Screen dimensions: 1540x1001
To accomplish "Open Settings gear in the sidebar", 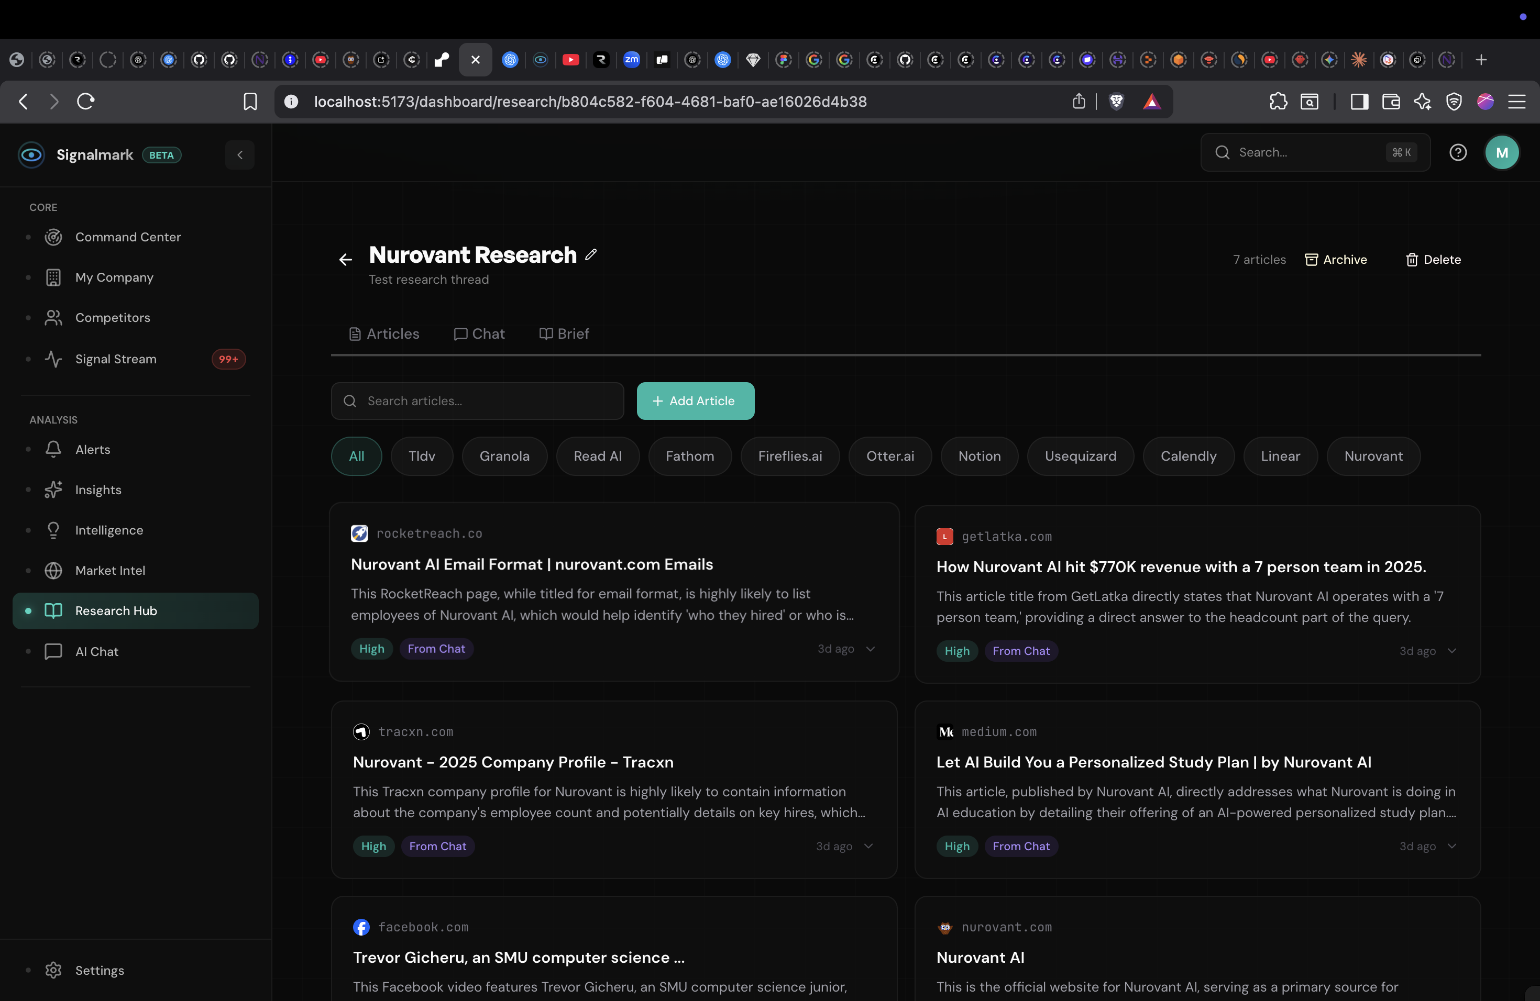I will pos(99,970).
